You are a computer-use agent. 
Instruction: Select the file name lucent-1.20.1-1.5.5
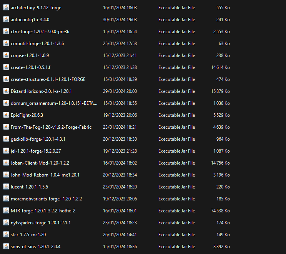(29, 187)
